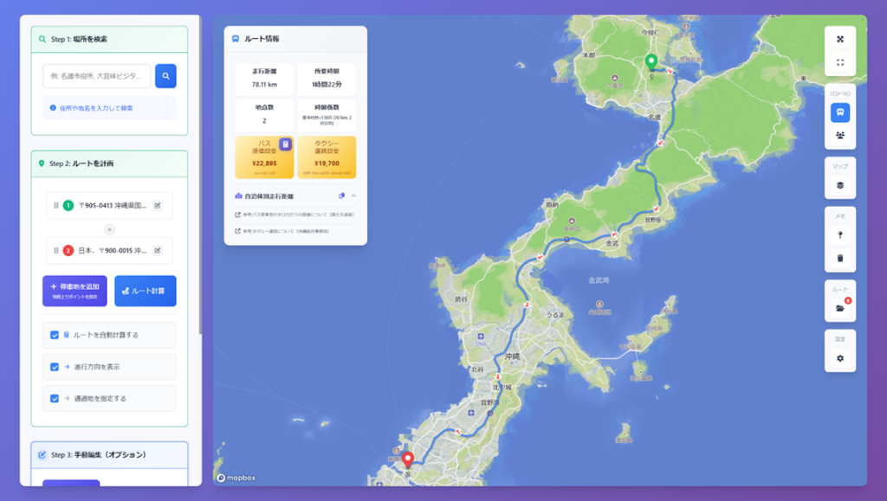The height and width of the screenshot is (501, 887).
Task: Click the plus between waypoints to insert stop
Action: (x=109, y=229)
